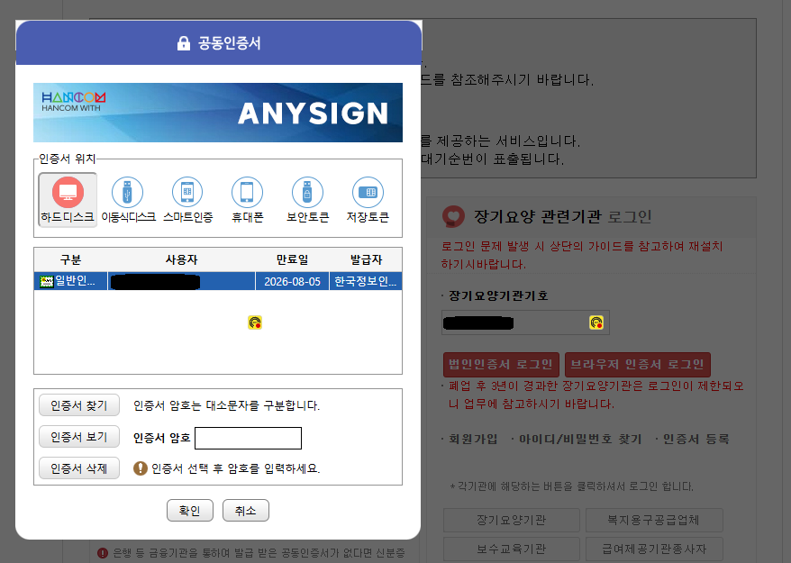Image resolution: width=791 pixels, height=563 pixels.
Task: Click the 인증서 등록 link
Action: (695, 437)
